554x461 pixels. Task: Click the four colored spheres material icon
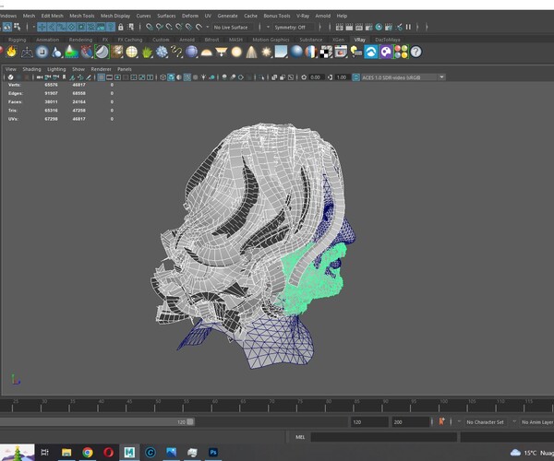(x=401, y=52)
